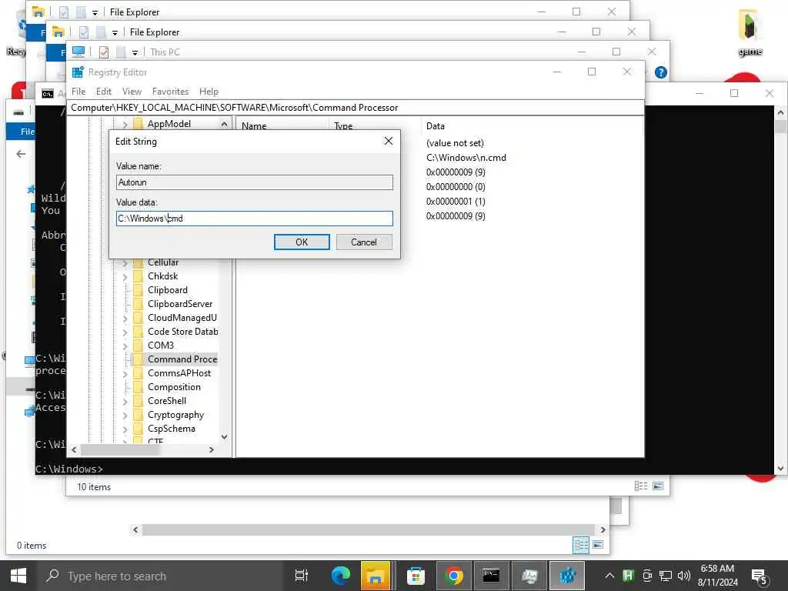The image size is (788, 591).
Task: Select the Clipboard registry key
Action: pos(167,290)
